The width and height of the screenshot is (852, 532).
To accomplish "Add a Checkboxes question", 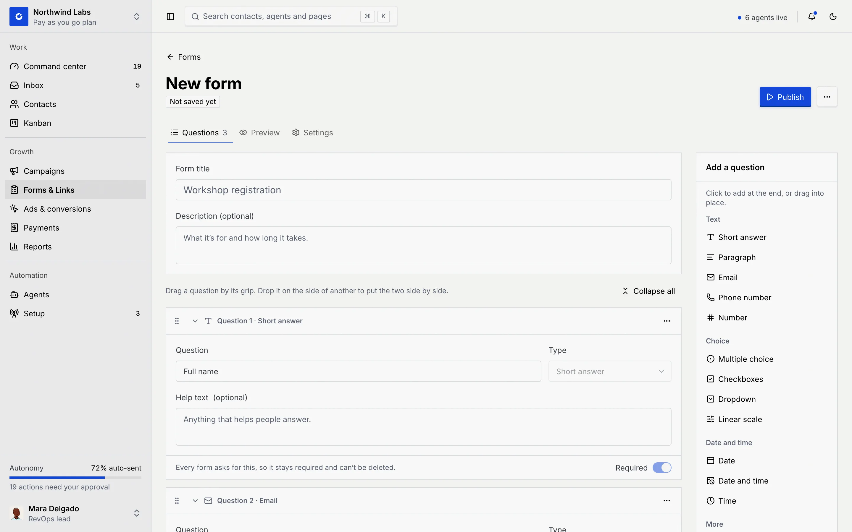I will coord(767,379).
